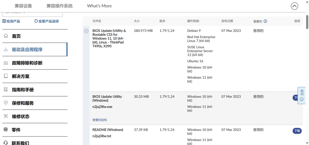This screenshot has width=309, height=145.
Task: Download the README n2juj38w.txt file
Action: coord(297,131)
